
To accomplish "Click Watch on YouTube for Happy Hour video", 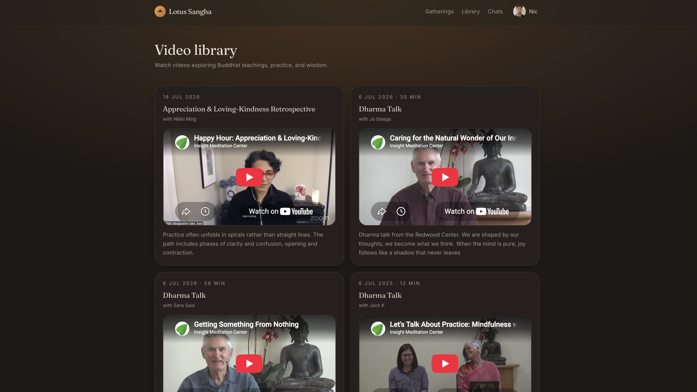I will click(281, 211).
